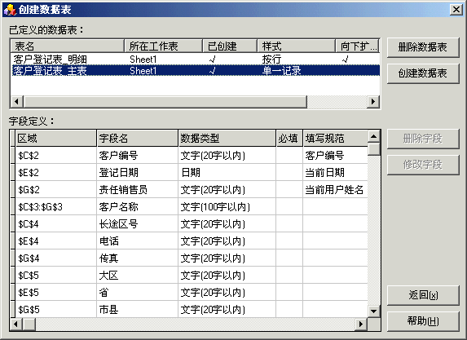
Task: Click the 当前用户姓名 fill rule cell
Action: (x=335, y=190)
